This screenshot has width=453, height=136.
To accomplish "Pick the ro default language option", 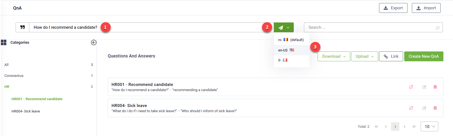I will (292, 40).
